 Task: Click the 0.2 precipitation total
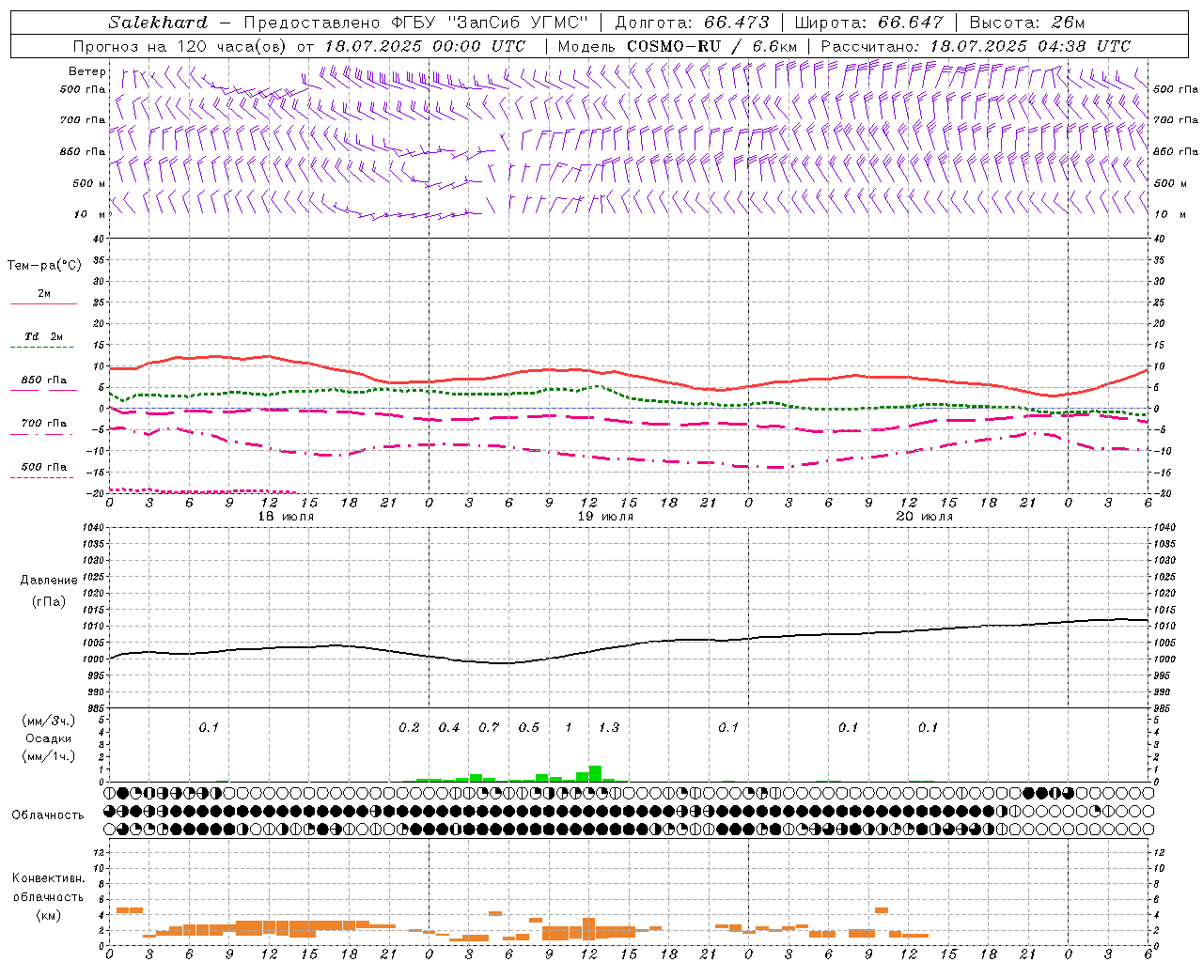409,727
